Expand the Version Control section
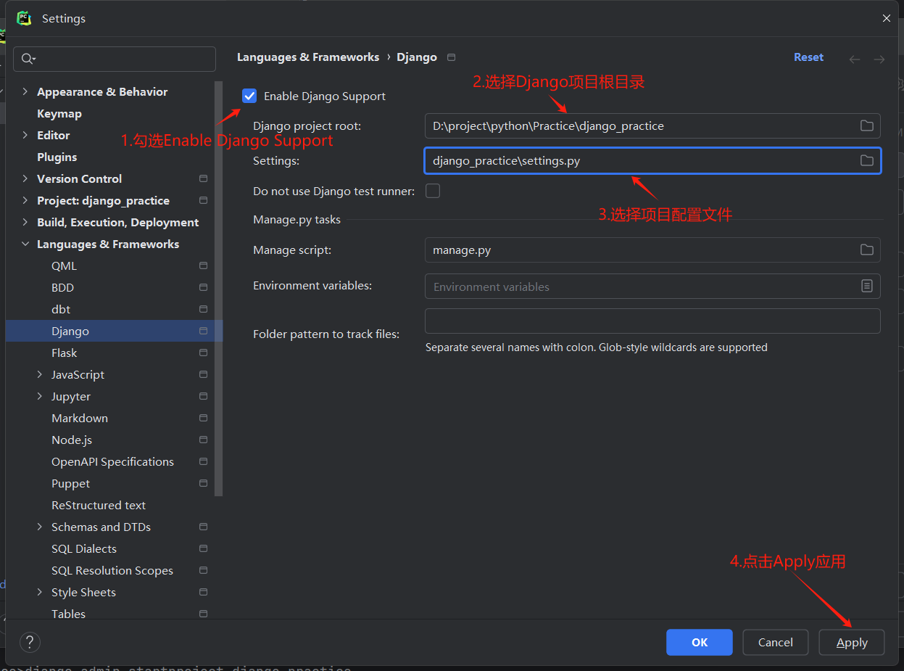This screenshot has width=904, height=671. pos(25,178)
